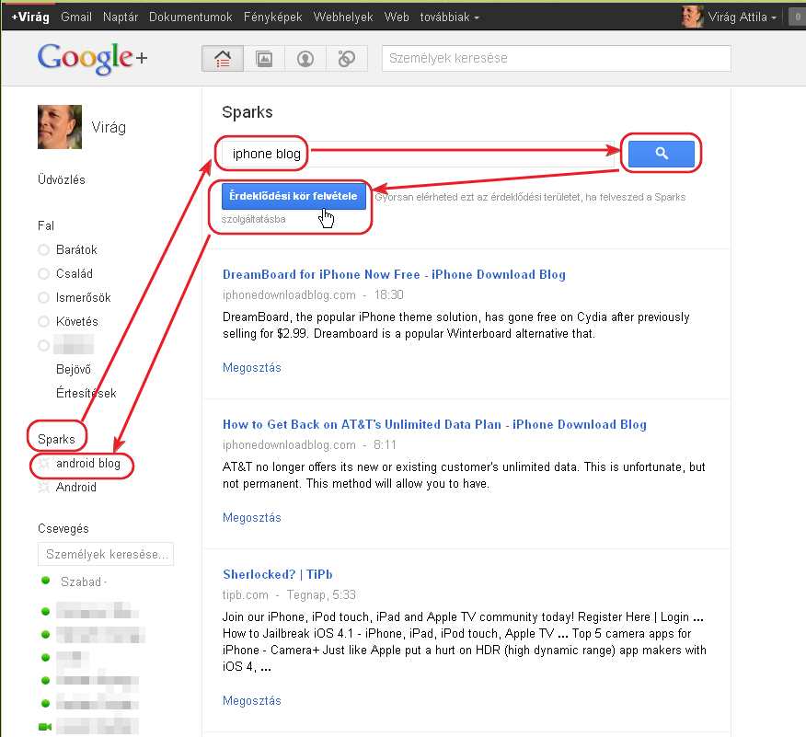The image size is (806, 737).
Task: Open Fal in sidebar
Action: point(46,225)
